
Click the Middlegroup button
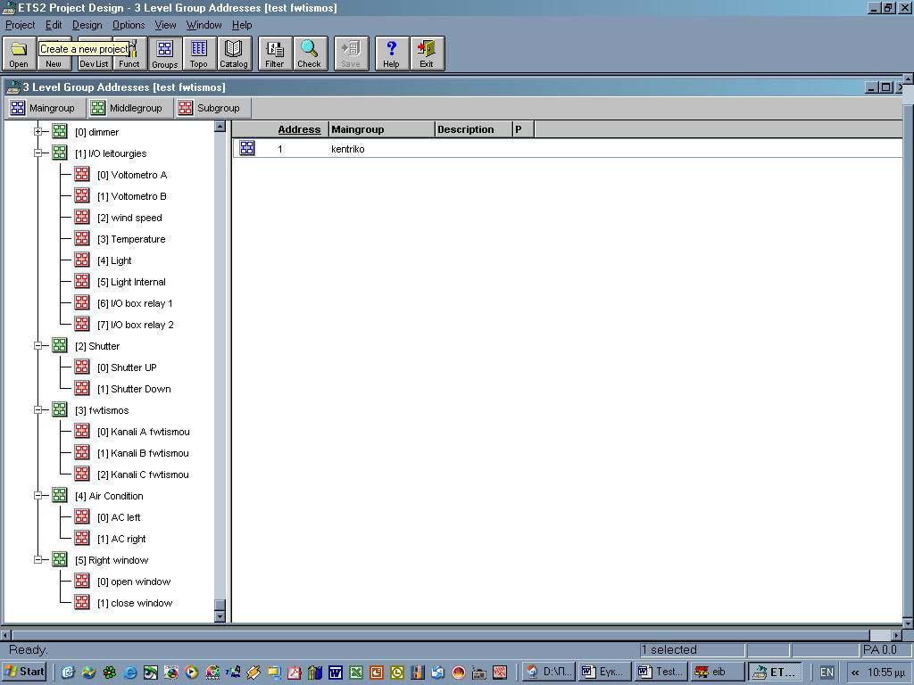tap(129, 108)
